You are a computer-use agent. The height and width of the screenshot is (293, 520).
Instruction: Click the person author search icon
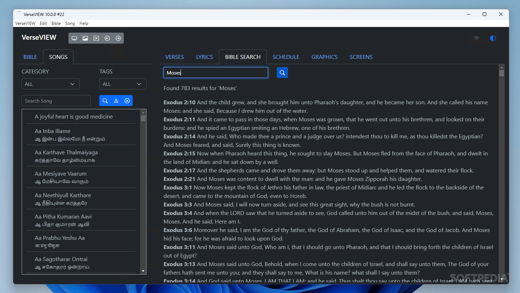click(x=116, y=101)
